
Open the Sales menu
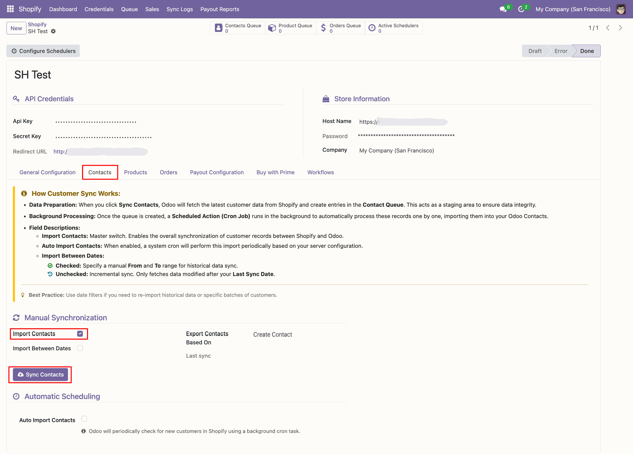click(x=152, y=9)
